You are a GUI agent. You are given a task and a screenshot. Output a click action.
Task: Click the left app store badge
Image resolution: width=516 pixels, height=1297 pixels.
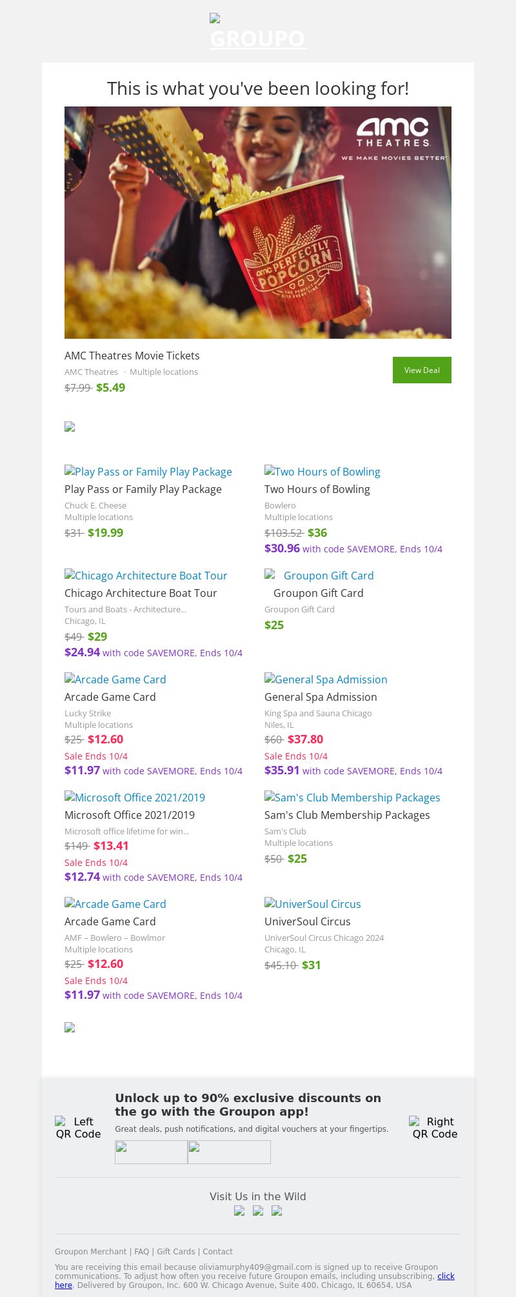pos(151,1152)
